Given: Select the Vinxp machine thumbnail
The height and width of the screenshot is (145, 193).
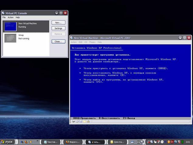Looking at the screenshot, I should pos(10,38).
